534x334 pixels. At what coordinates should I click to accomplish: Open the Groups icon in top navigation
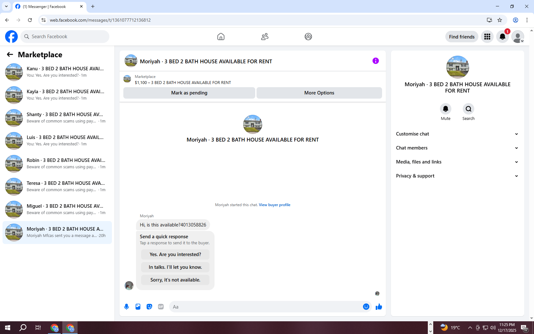(x=308, y=37)
